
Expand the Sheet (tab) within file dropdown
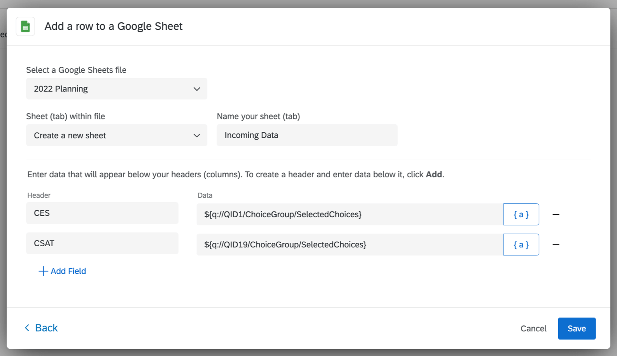point(116,135)
